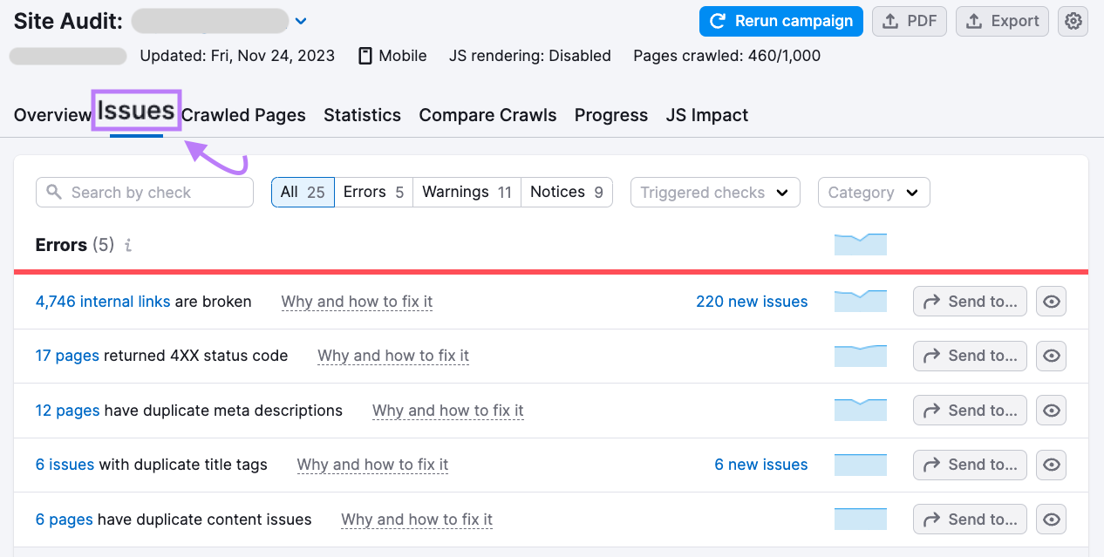Click the Mobile device icon near Updated date
Screen dimensions: 1104x557
pyautogui.click(x=364, y=55)
